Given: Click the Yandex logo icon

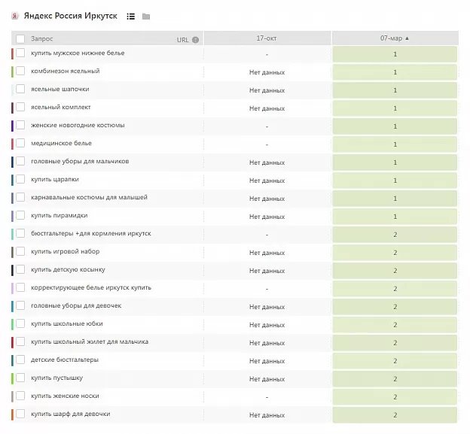Looking at the screenshot, I should (15, 16).
